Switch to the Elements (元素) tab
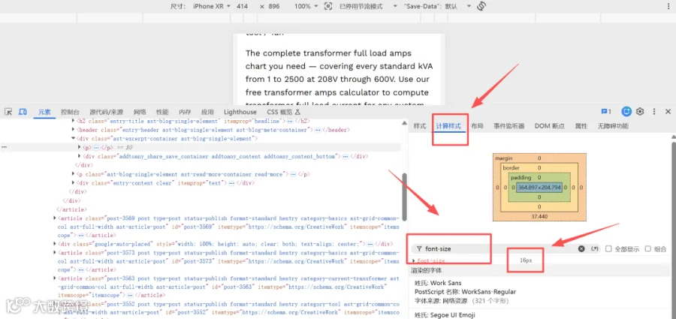The image size is (676, 319). point(44,112)
